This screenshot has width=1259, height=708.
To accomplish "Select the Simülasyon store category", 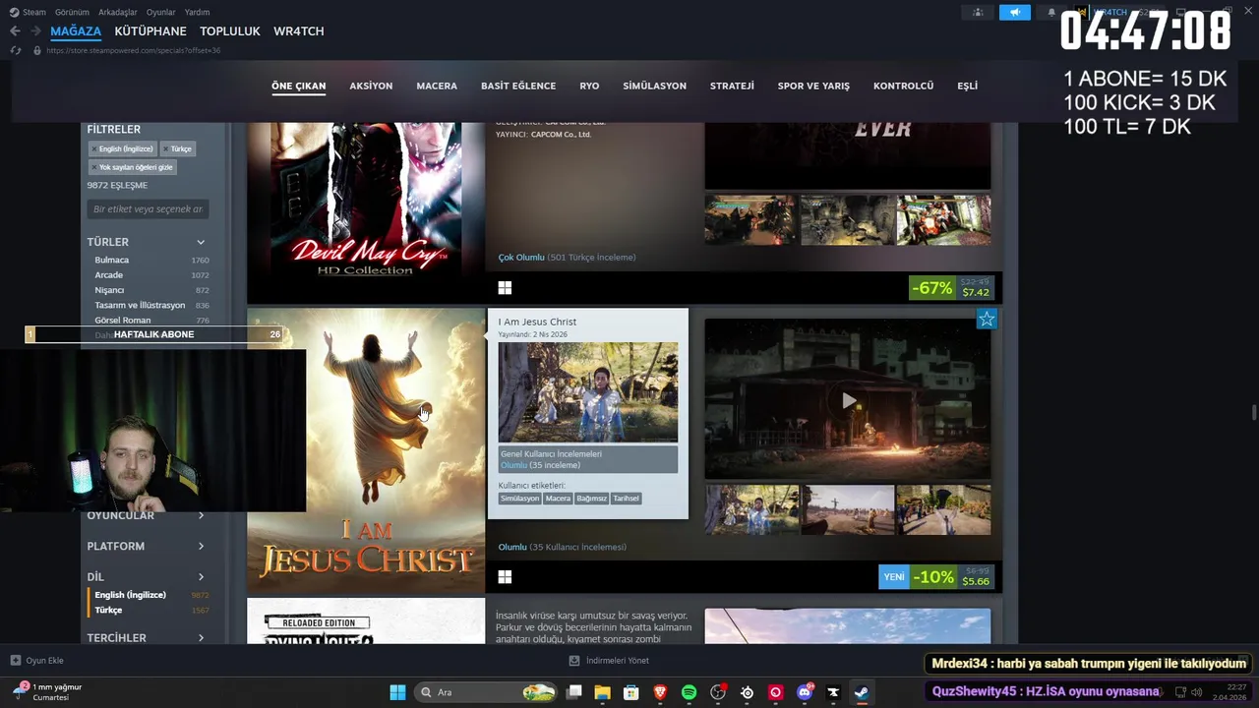I will click(654, 86).
